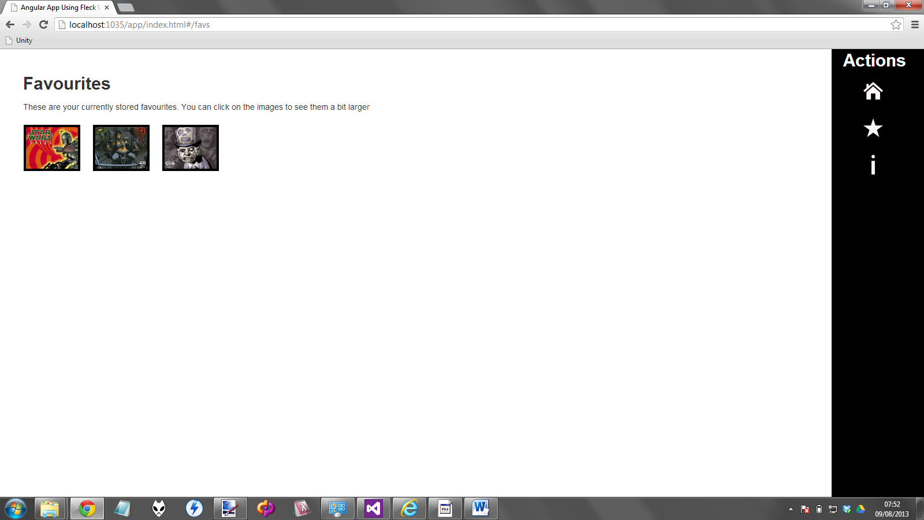The width and height of the screenshot is (924, 520).
Task: Open the Home action icon
Action: (x=873, y=91)
